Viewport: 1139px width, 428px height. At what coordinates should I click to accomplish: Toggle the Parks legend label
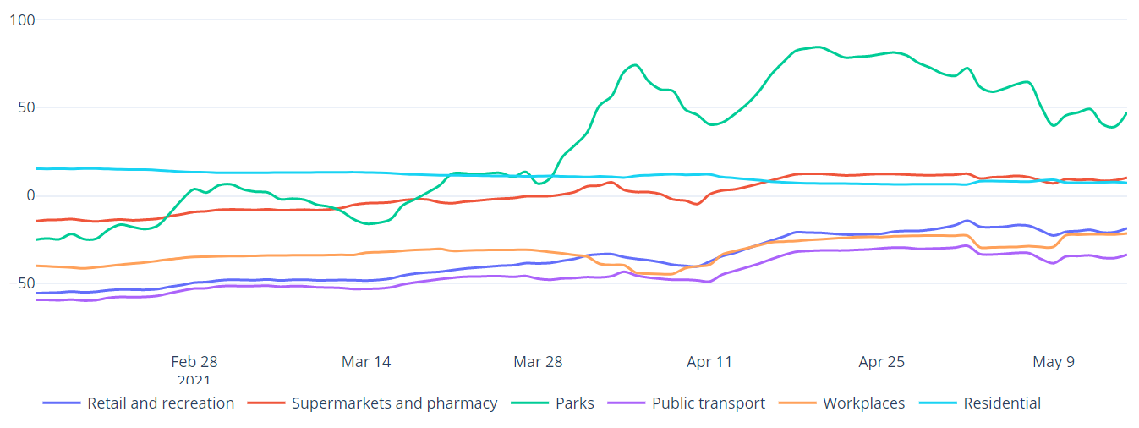(x=575, y=403)
